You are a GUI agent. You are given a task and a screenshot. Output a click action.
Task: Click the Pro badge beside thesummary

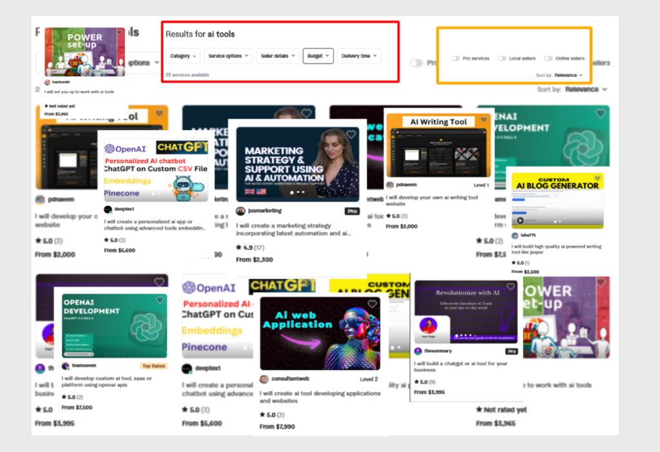pyautogui.click(x=511, y=351)
